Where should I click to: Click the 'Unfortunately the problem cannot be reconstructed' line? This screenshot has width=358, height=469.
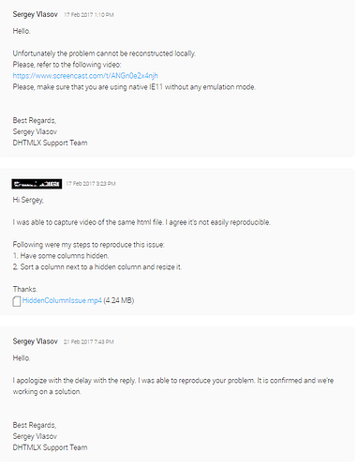(x=104, y=53)
